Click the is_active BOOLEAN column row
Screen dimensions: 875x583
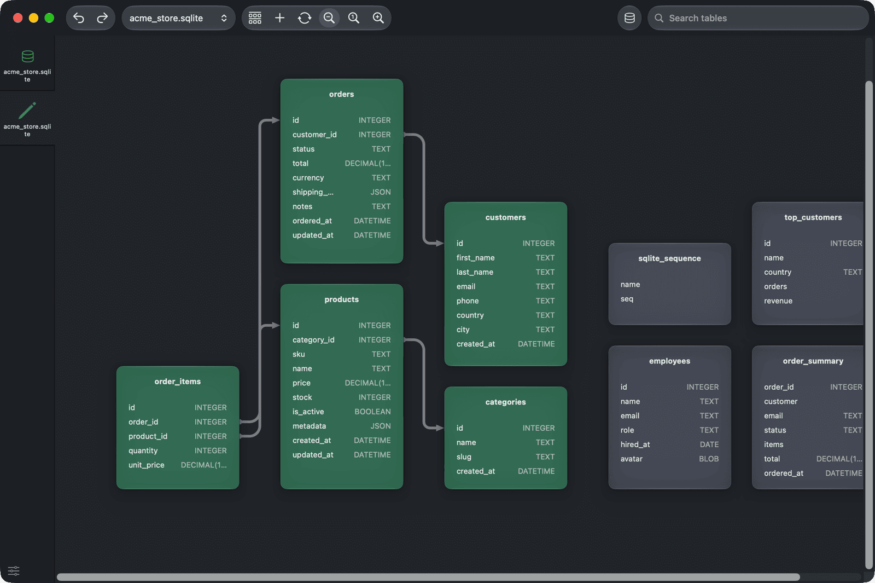click(342, 412)
